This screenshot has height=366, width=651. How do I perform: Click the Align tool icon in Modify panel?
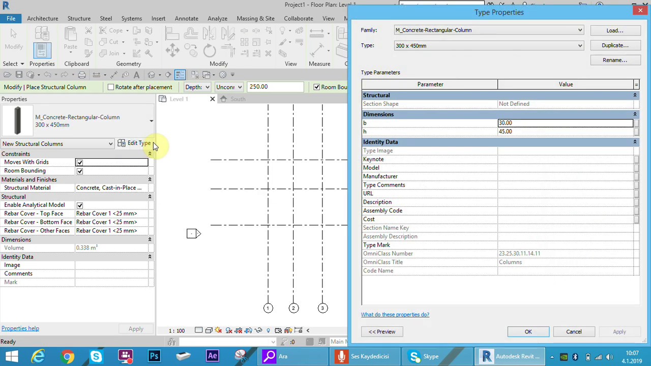[172, 34]
